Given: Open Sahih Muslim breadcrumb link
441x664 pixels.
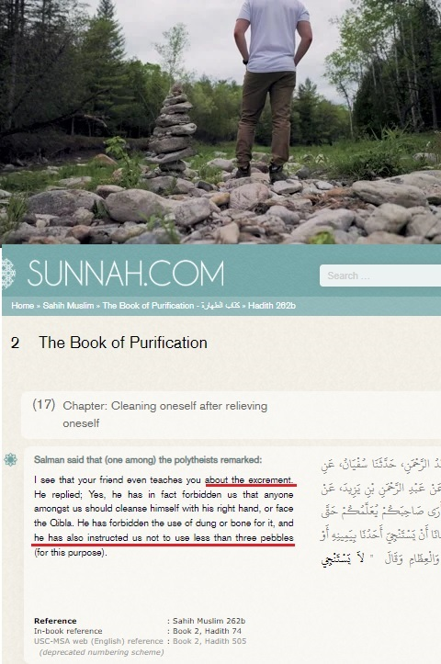Looking at the screenshot, I should (68, 305).
